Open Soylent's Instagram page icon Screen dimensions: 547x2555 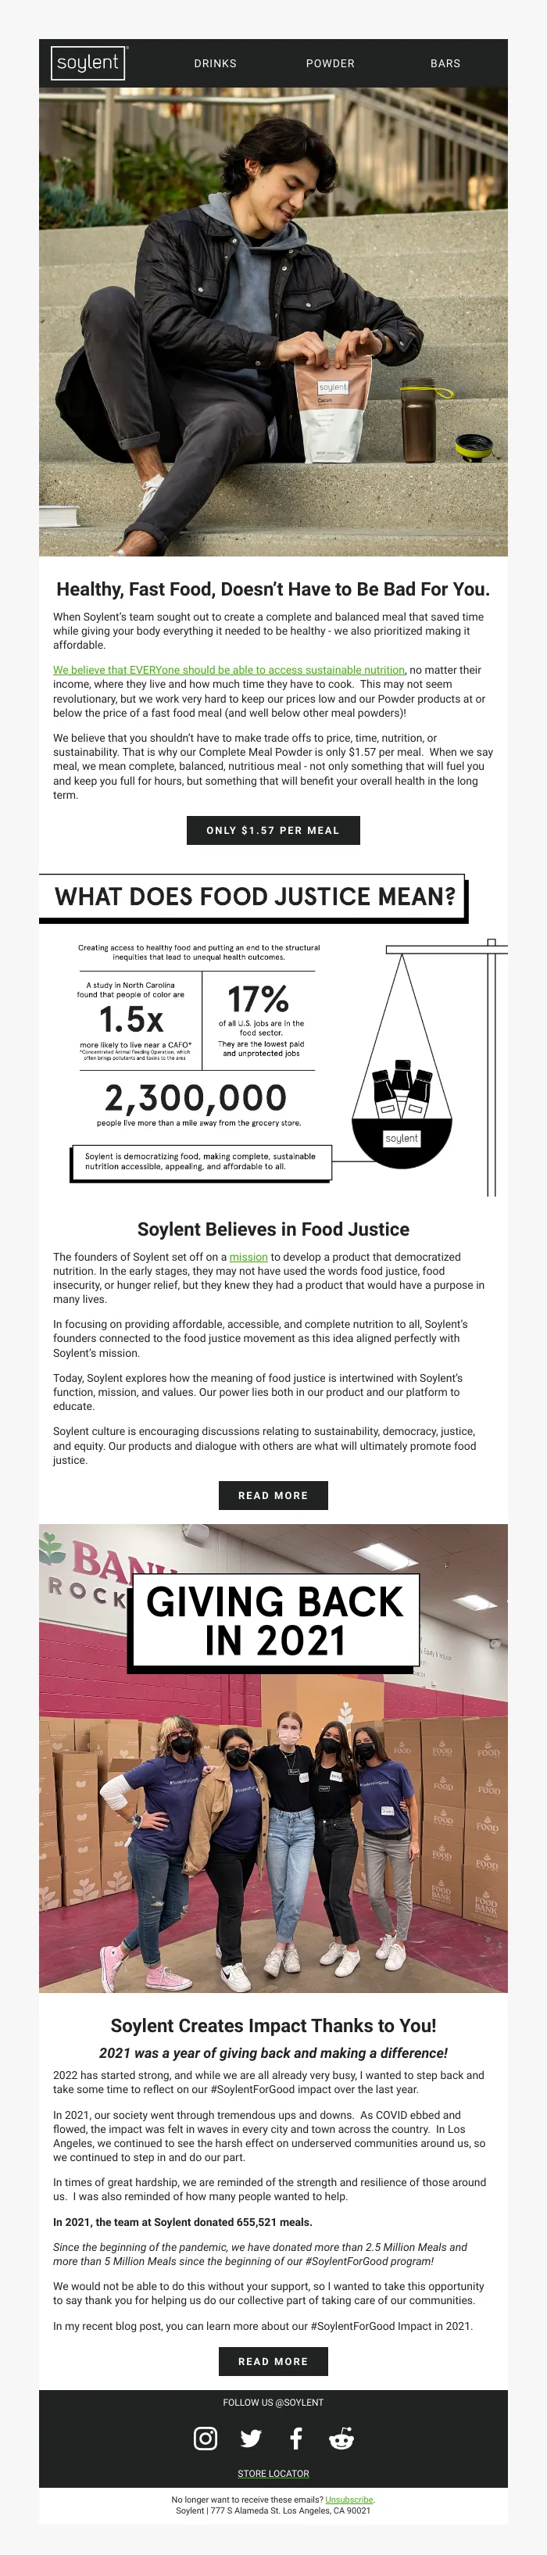pyautogui.click(x=205, y=2439)
